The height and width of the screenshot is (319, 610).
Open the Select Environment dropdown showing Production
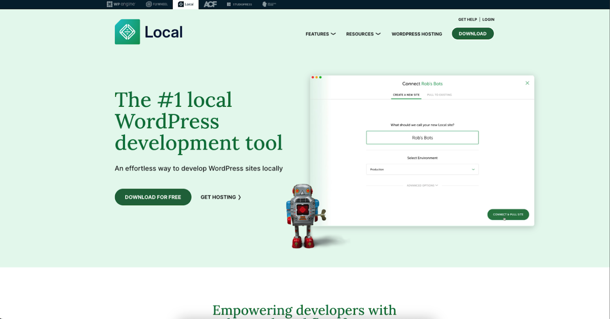coord(422,169)
